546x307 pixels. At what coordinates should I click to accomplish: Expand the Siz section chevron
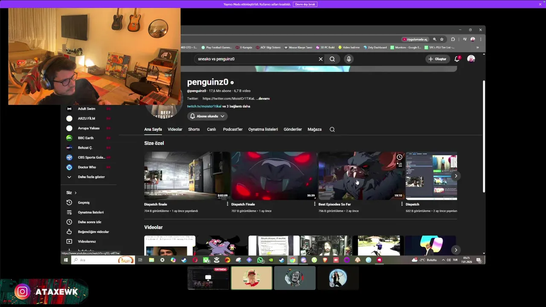(76, 193)
